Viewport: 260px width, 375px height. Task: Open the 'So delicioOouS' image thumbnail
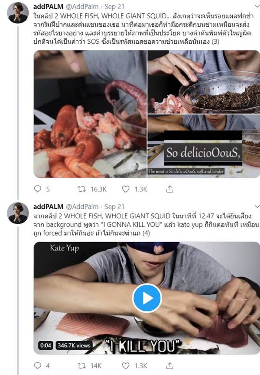203,149
